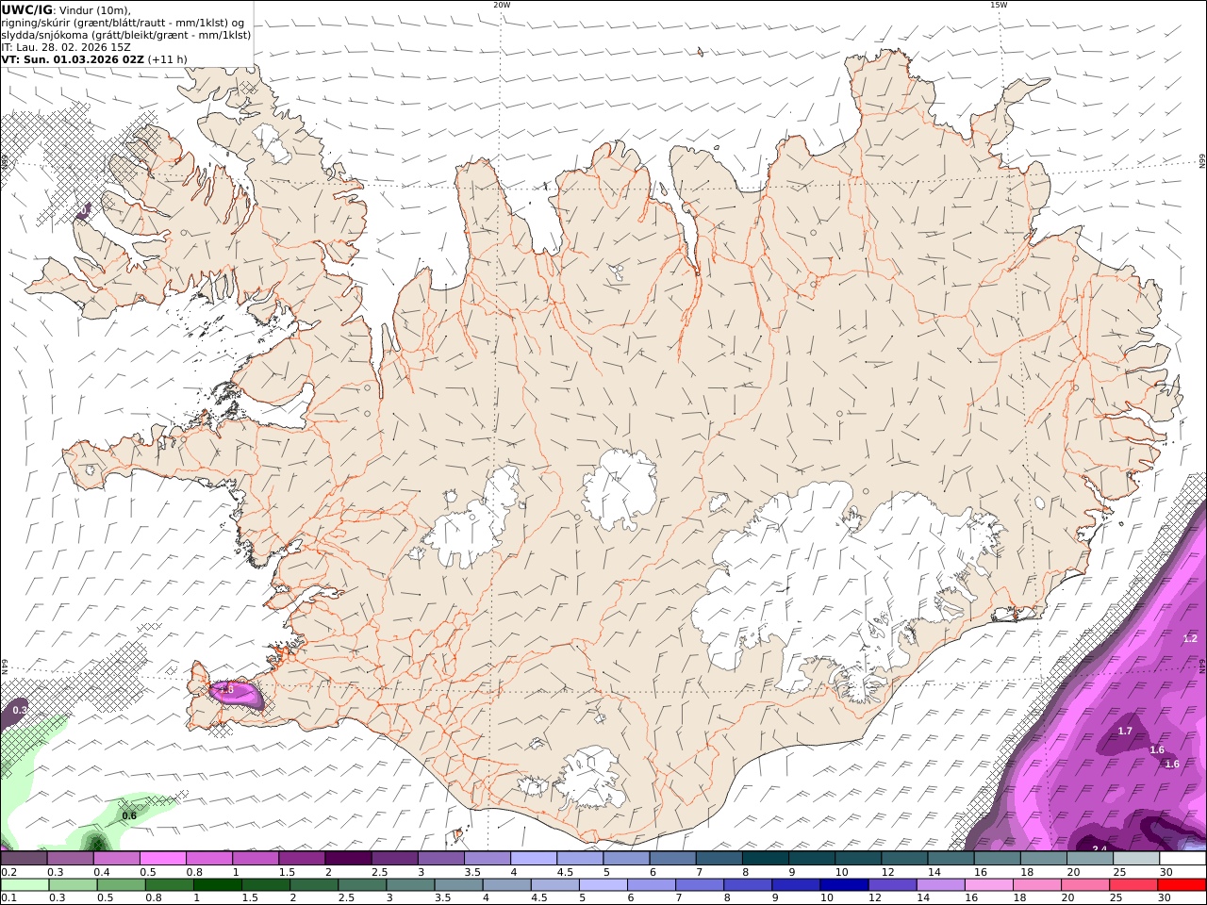Select the bright red 30 swatch in the bottom scale
The image size is (1207, 905).
pyautogui.click(x=1182, y=884)
